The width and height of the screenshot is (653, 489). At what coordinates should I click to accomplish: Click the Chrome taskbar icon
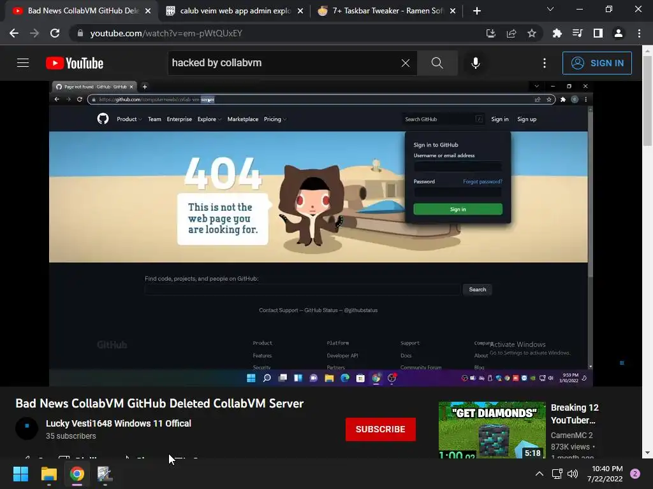[x=77, y=474]
